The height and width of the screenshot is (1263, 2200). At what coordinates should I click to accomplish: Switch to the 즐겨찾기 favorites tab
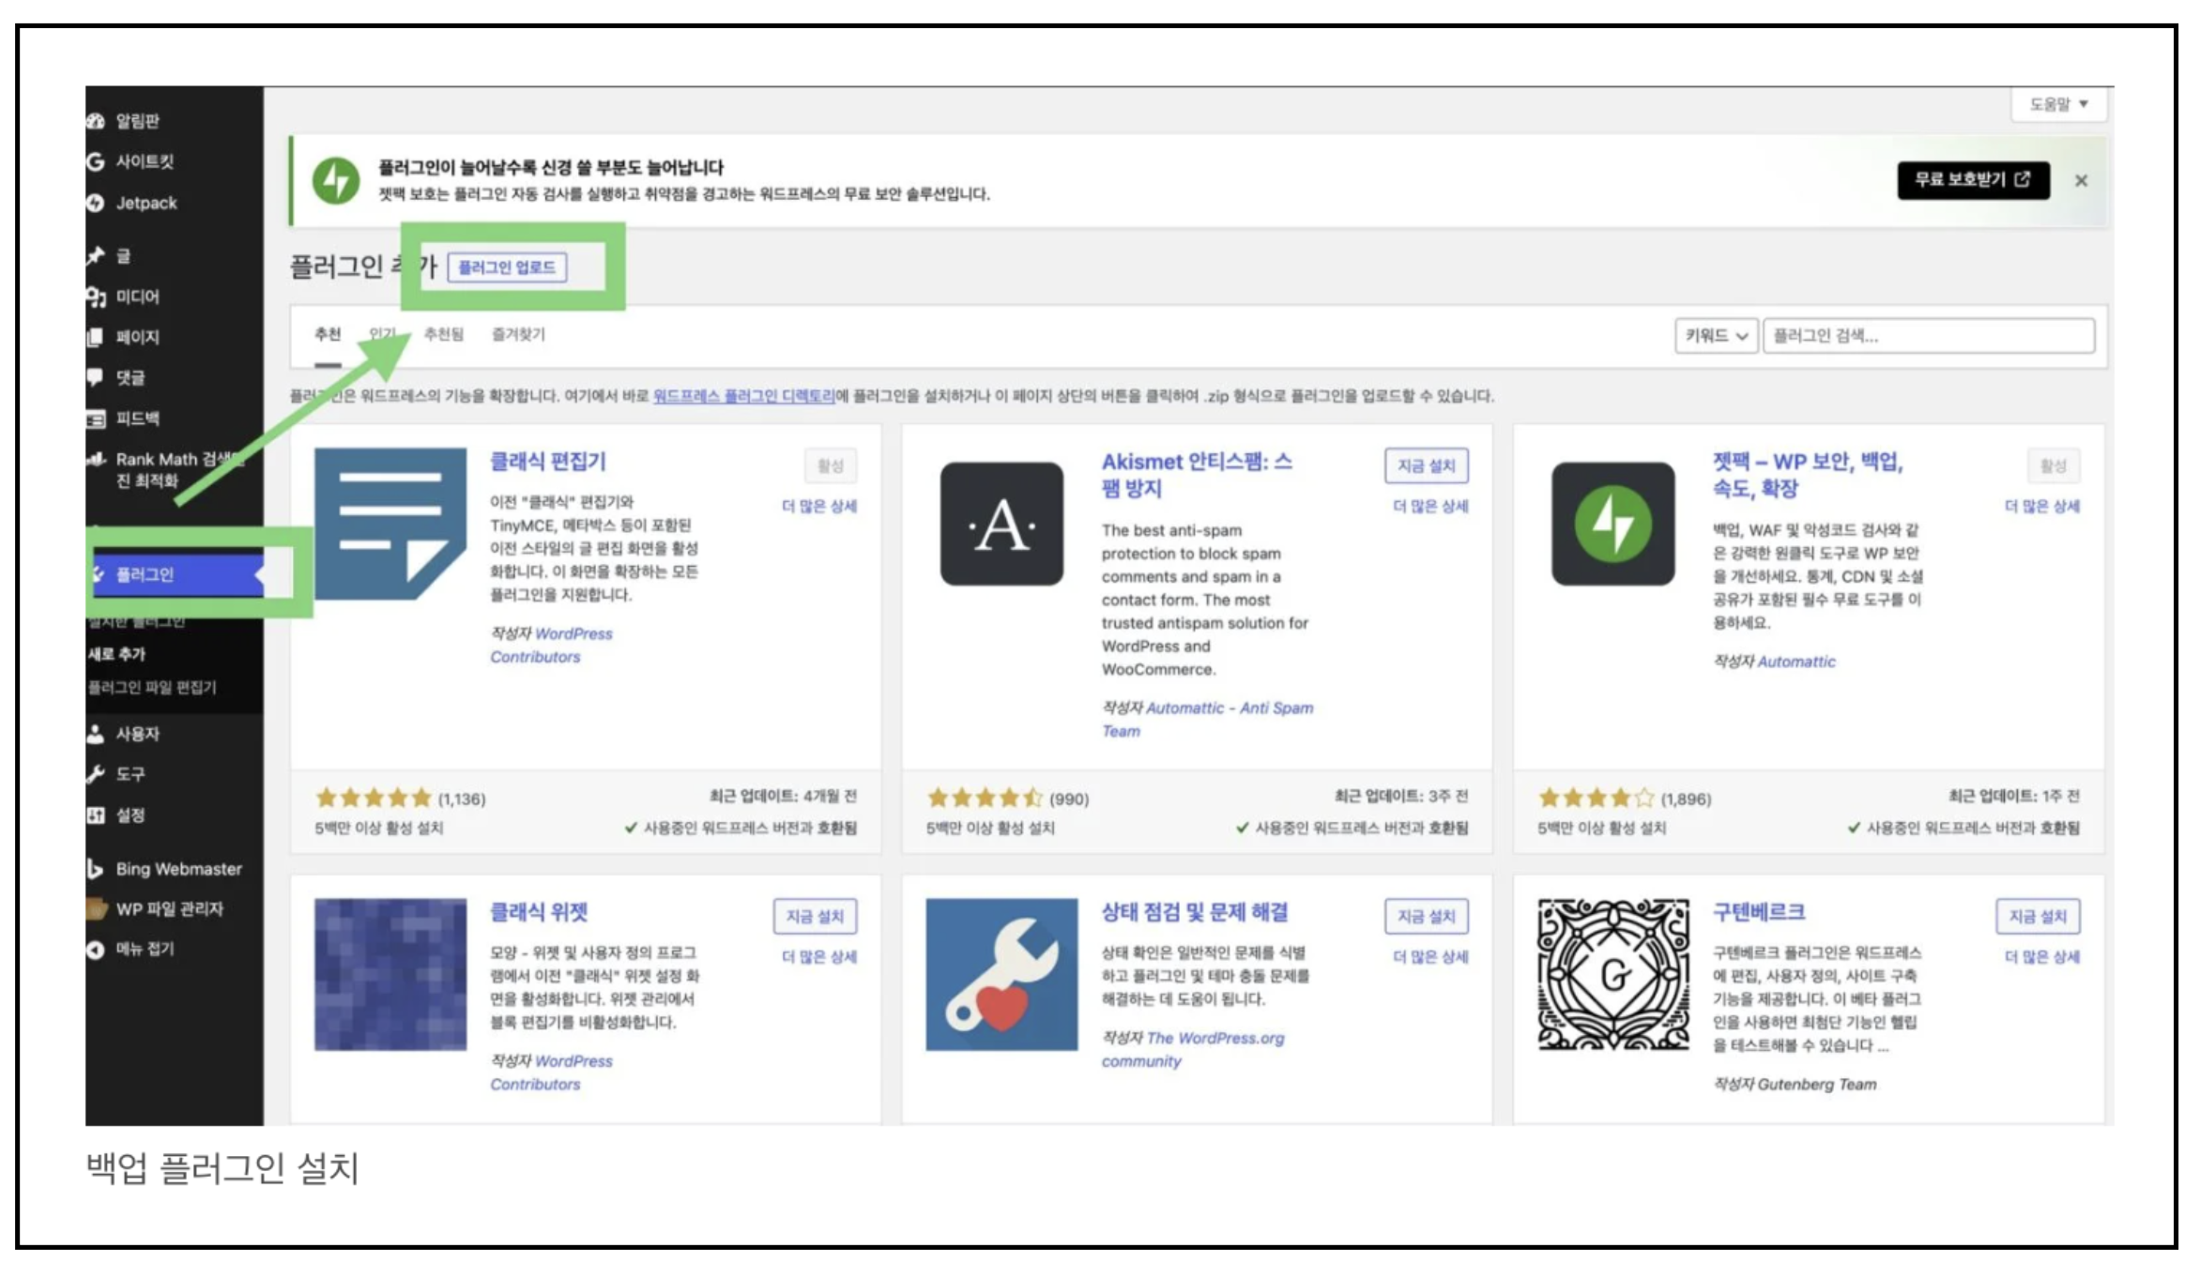[518, 334]
